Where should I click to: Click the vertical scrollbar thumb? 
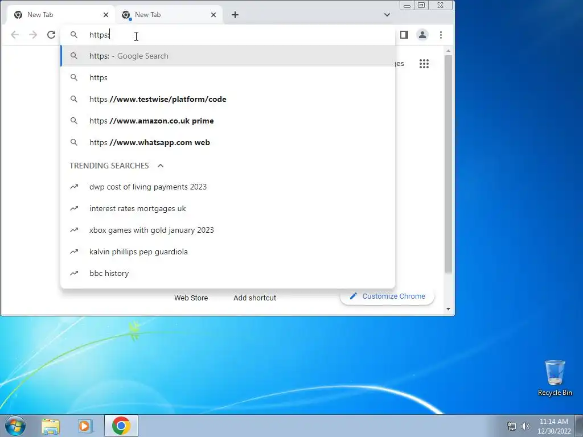tap(449, 164)
